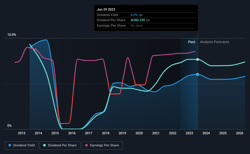The width and height of the screenshot is (250, 154).
Task: Select the teal Dividend Per Share data point marker
Action: [x=198, y=59]
